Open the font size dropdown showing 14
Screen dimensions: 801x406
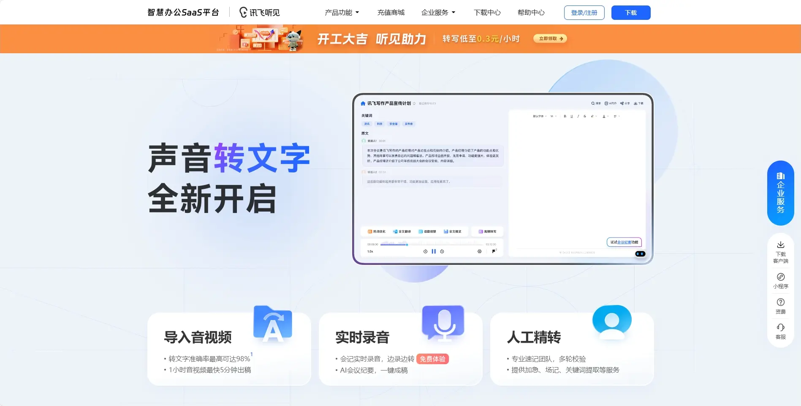point(552,117)
